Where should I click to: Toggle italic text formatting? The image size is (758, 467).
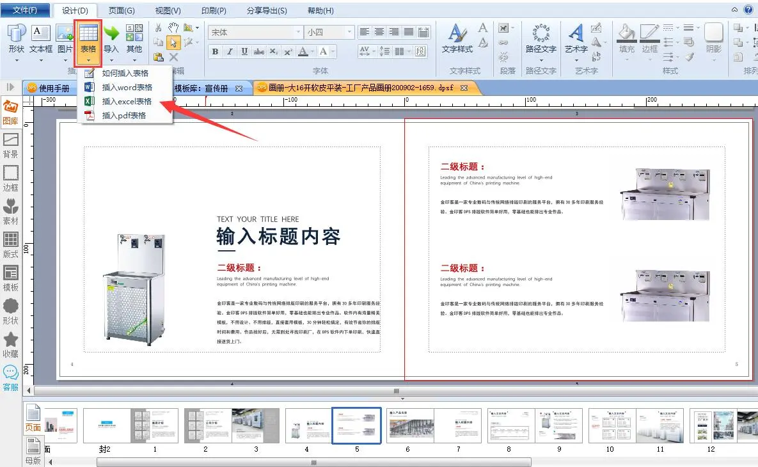tap(230, 52)
